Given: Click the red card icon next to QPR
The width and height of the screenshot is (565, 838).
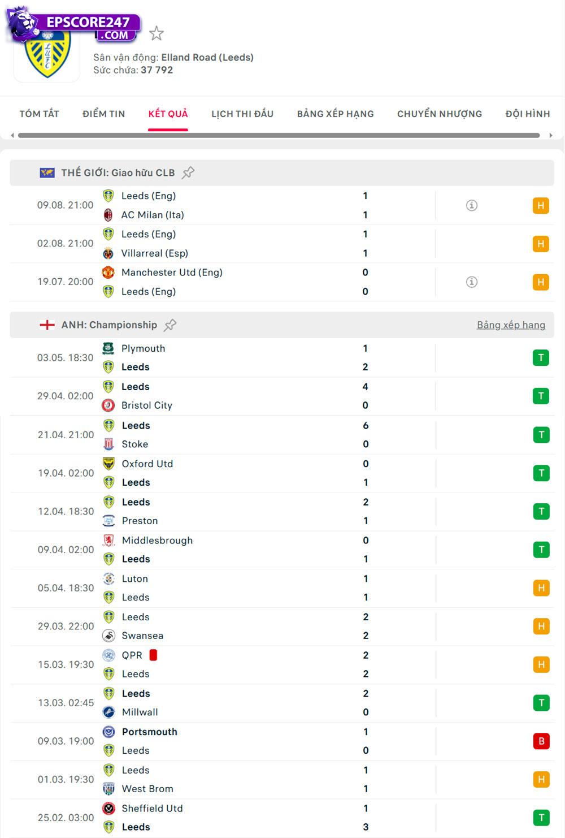Looking at the screenshot, I should pyautogui.click(x=154, y=655).
